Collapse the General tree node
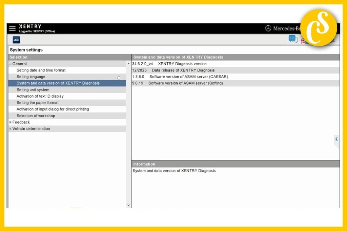The width and height of the screenshot is (347, 231). coord(10,64)
